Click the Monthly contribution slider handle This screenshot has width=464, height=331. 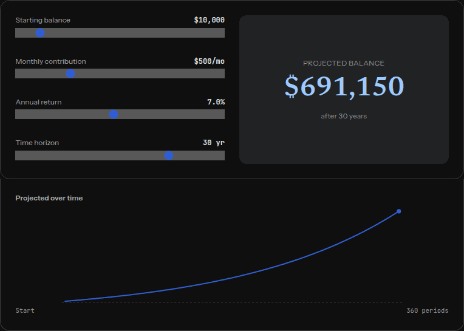coord(70,73)
